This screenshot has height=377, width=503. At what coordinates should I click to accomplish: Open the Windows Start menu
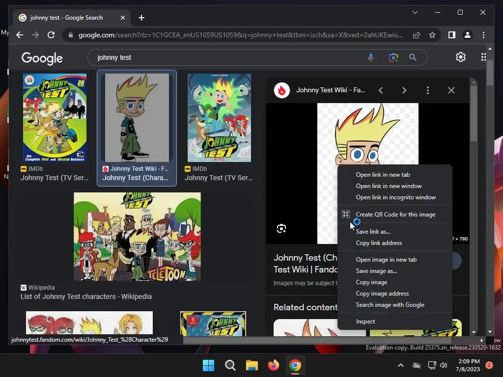click(208, 365)
